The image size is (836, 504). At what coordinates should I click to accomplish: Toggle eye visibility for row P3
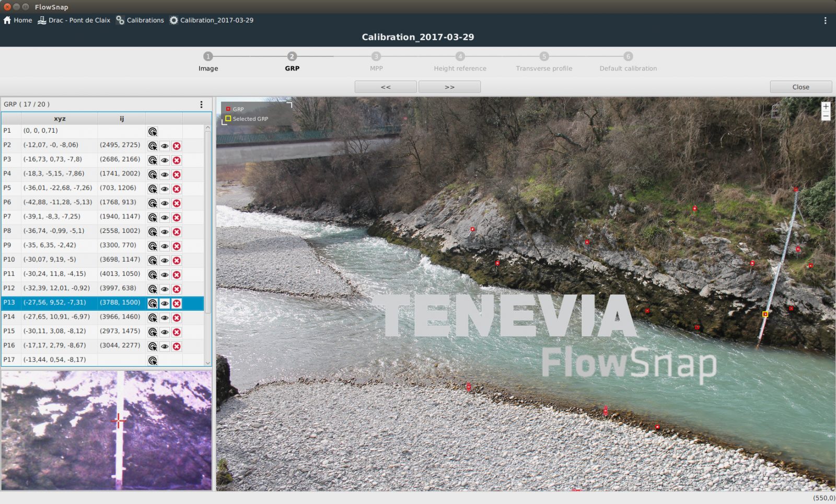(x=165, y=160)
